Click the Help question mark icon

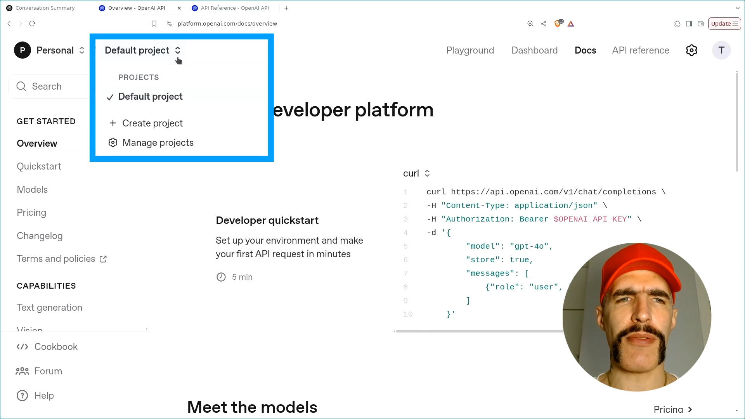coord(22,396)
